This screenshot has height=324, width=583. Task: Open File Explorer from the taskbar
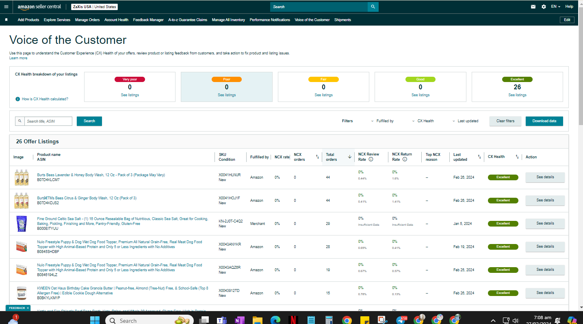click(258, 320)
